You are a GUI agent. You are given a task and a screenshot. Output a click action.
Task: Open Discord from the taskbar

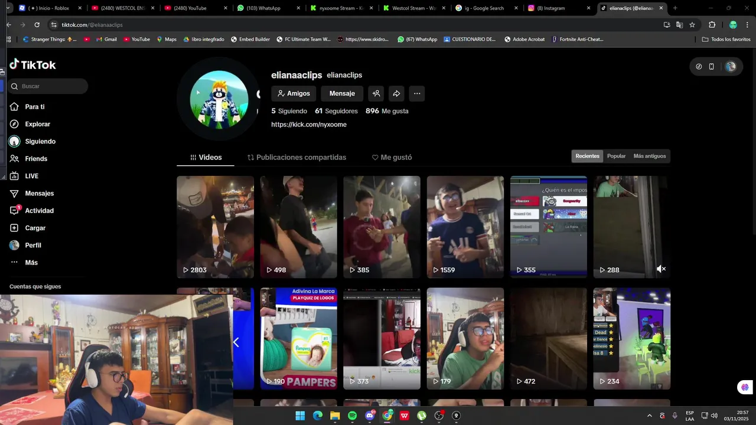tap(370, 416)
